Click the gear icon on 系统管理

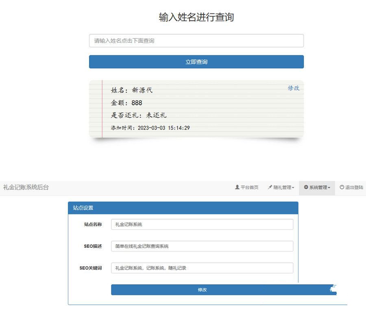[305, 188]
